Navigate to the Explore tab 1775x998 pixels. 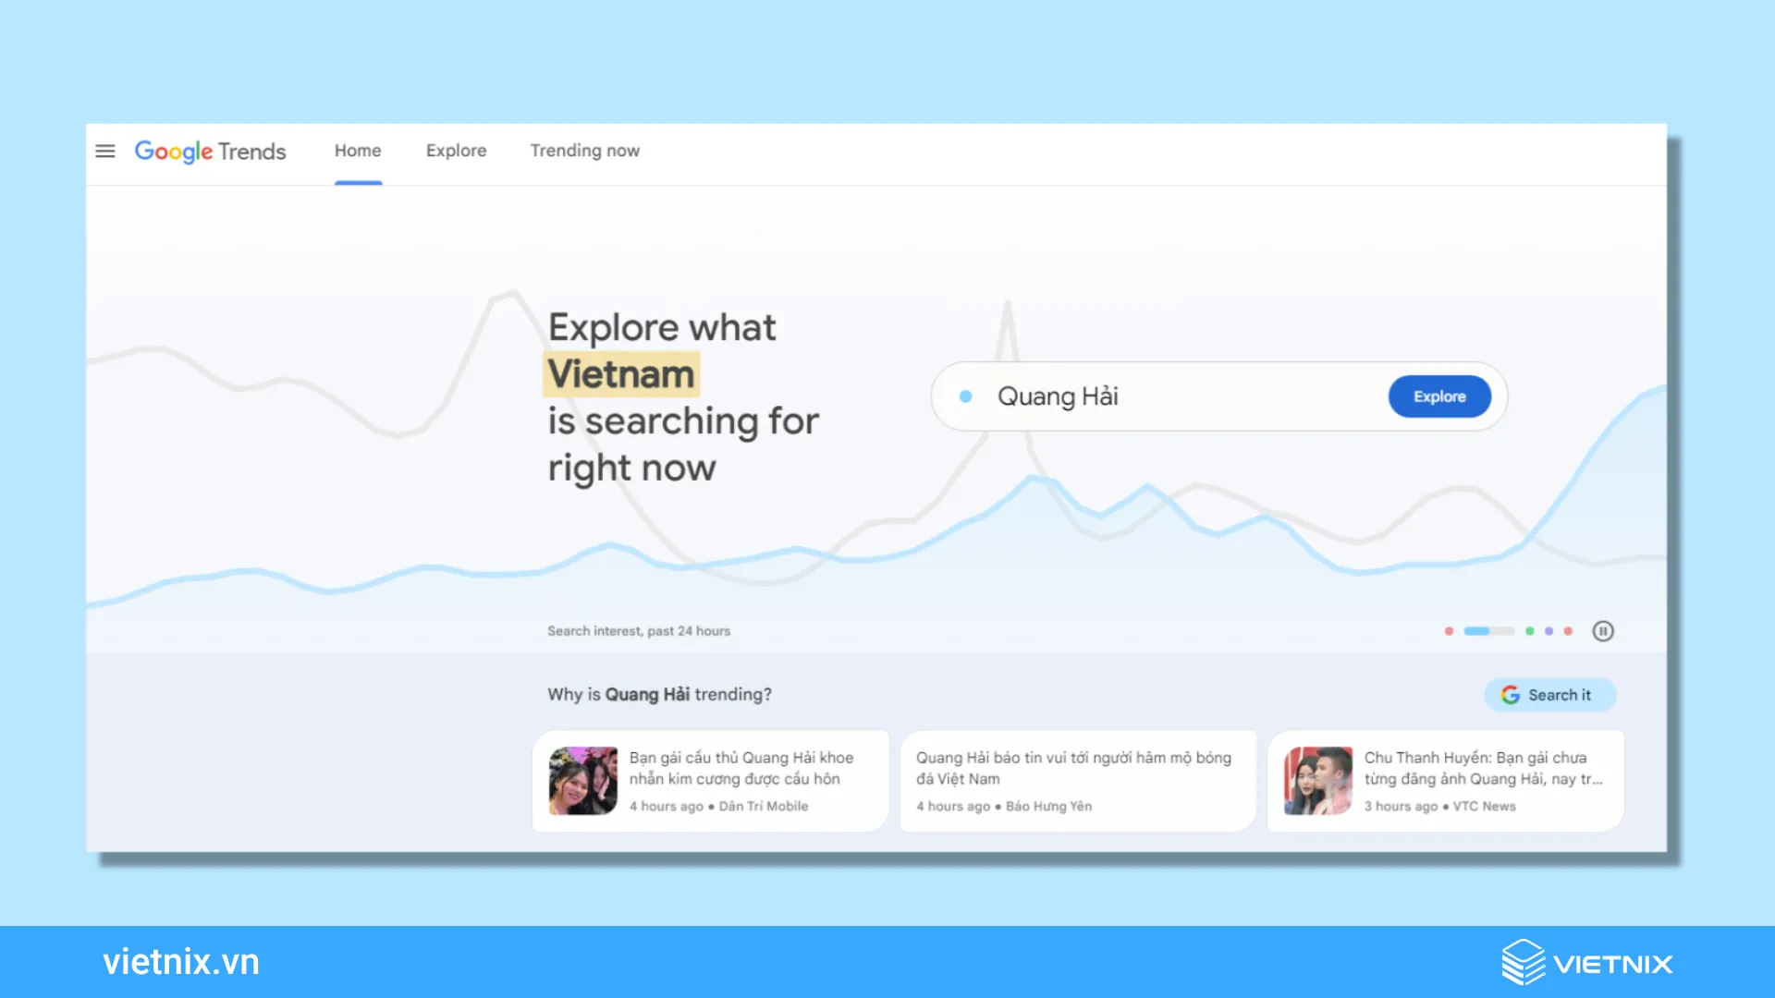[455, 149]
